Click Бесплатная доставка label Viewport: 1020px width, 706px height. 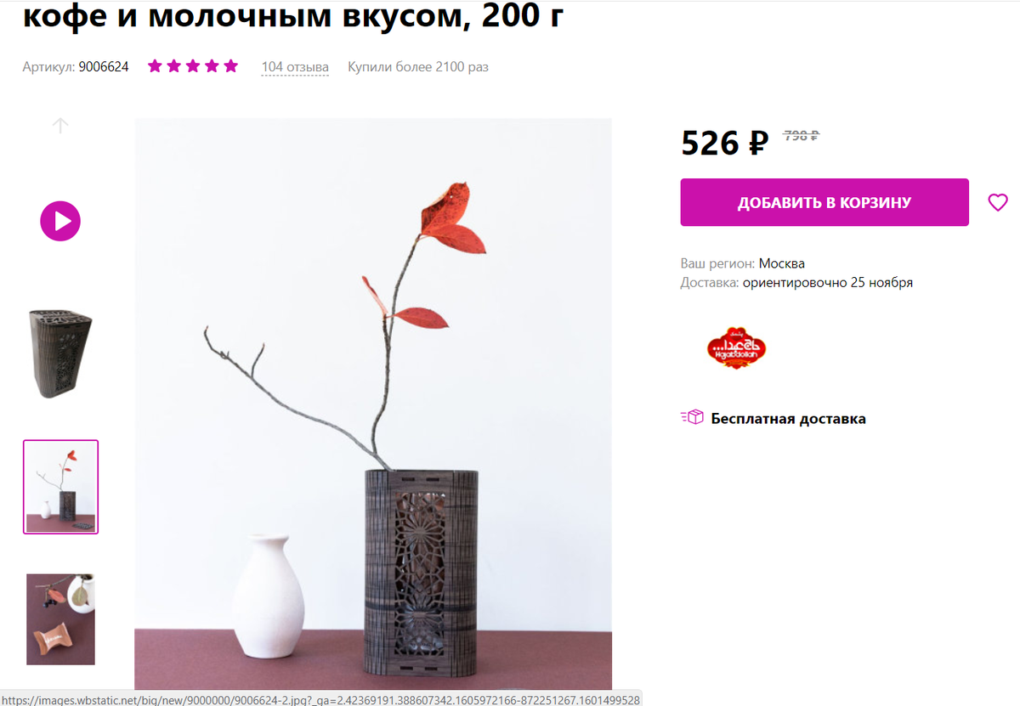(789, 418)
